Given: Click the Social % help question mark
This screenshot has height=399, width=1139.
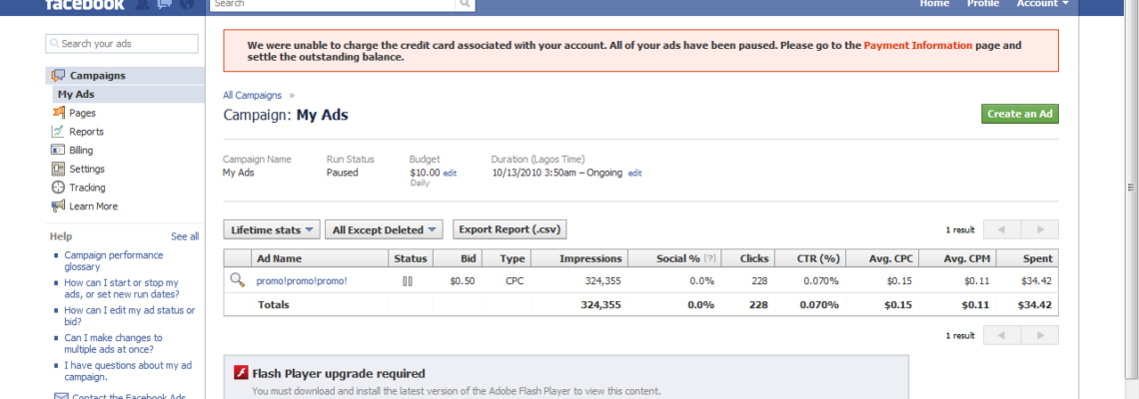Looking at the screenshot, I should click(709, 258).
